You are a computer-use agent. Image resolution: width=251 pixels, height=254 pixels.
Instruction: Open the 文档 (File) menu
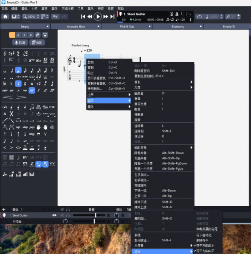(5, 8)
